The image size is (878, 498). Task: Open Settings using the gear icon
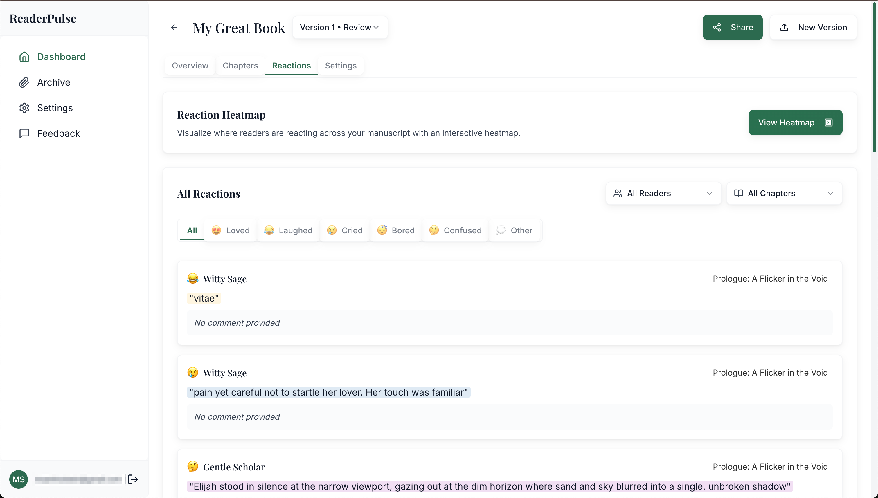(x=24, y=108)
